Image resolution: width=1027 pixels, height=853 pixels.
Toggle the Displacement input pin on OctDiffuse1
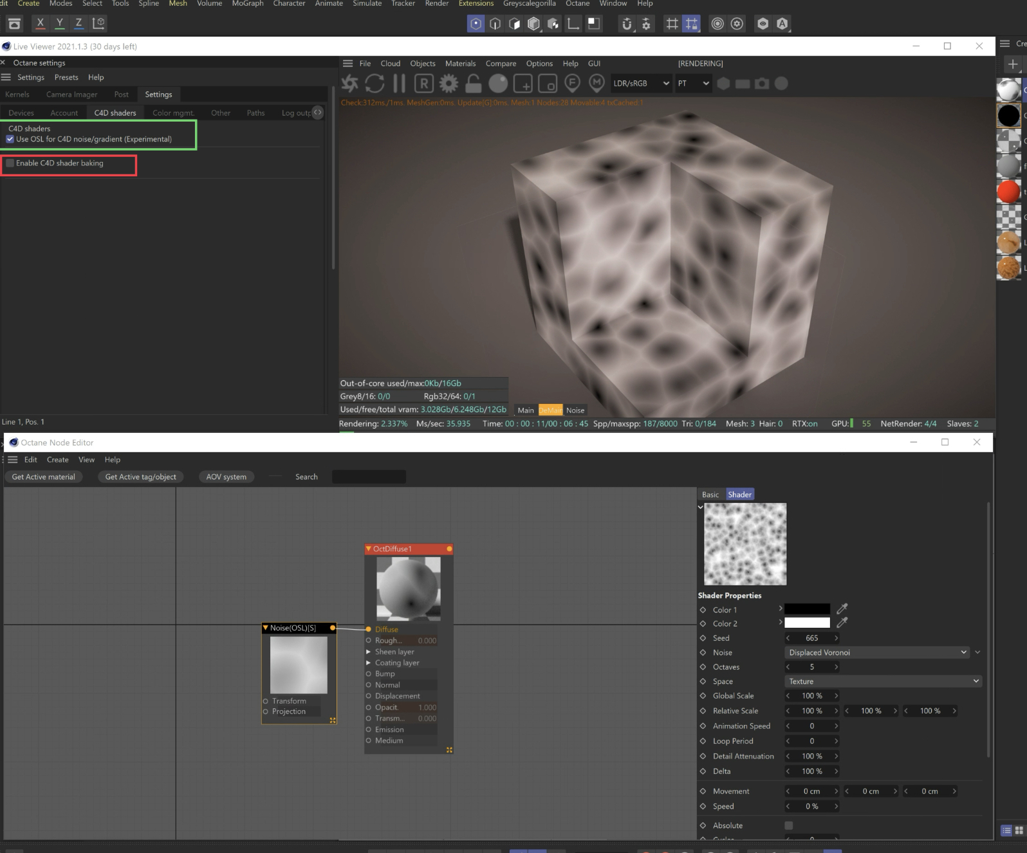pyautogui.click(x=369, y=696)
